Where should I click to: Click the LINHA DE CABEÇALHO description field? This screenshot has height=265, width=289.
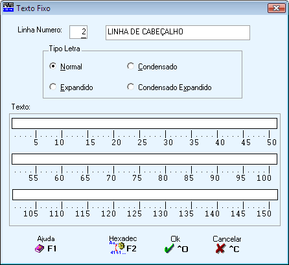[178, 32]
